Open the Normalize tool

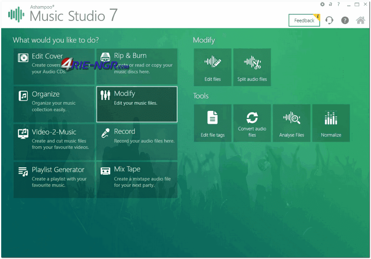click(331, 123)
